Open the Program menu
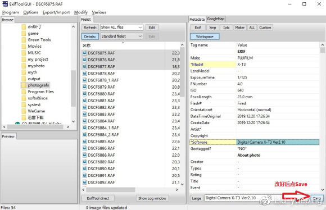The image size is (326, 210). [10, 12]
